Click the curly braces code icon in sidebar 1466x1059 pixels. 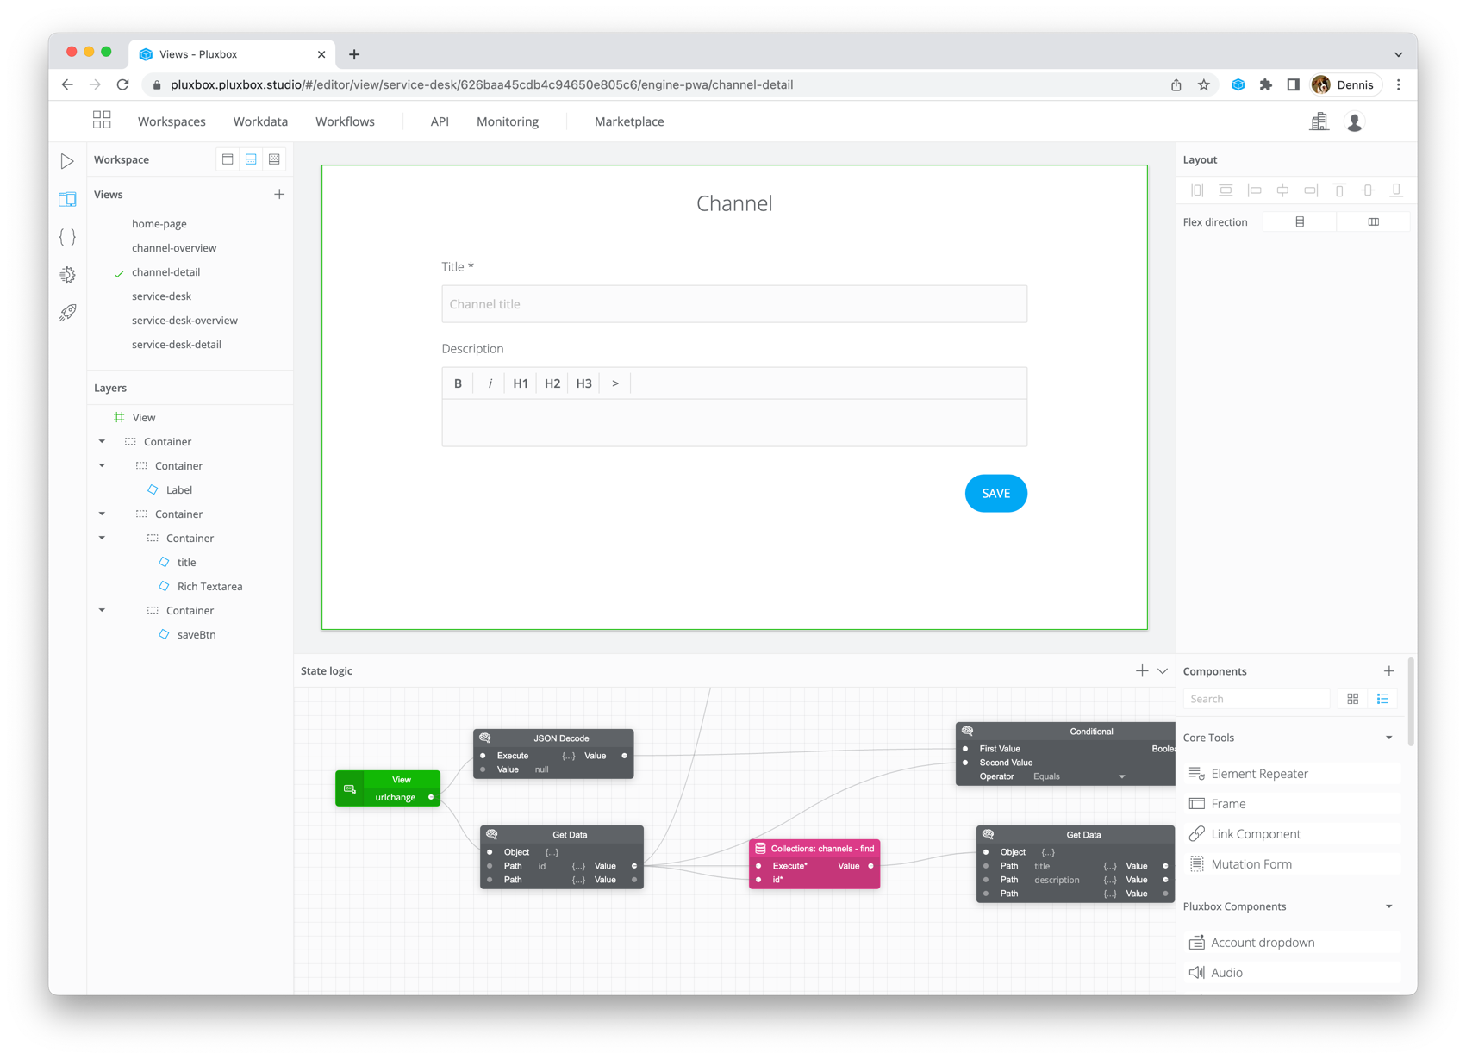pos(67,236)
